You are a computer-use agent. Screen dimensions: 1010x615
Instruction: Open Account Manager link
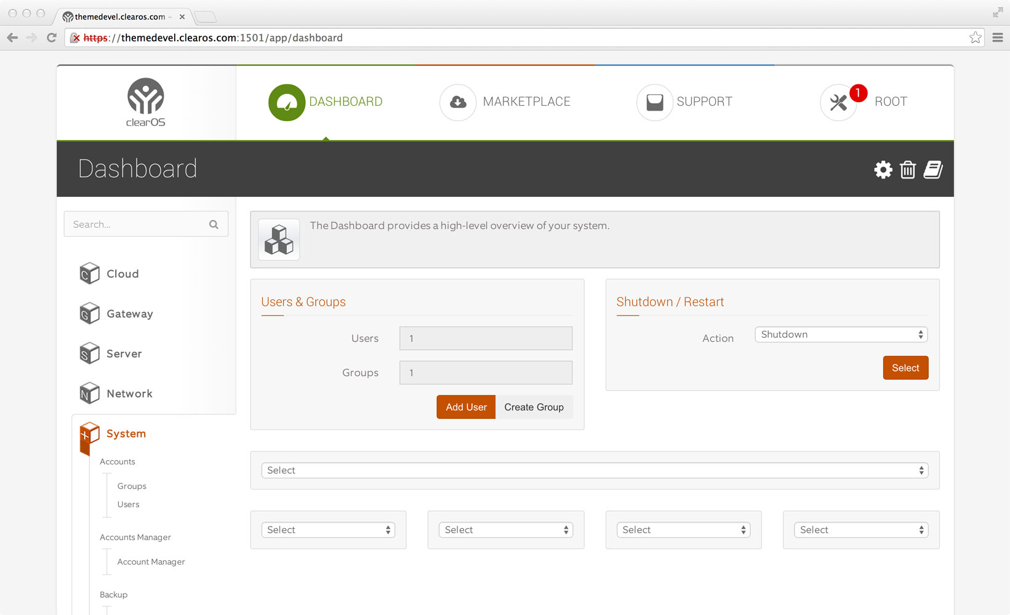pyautogui.click(x=151, y=561)
